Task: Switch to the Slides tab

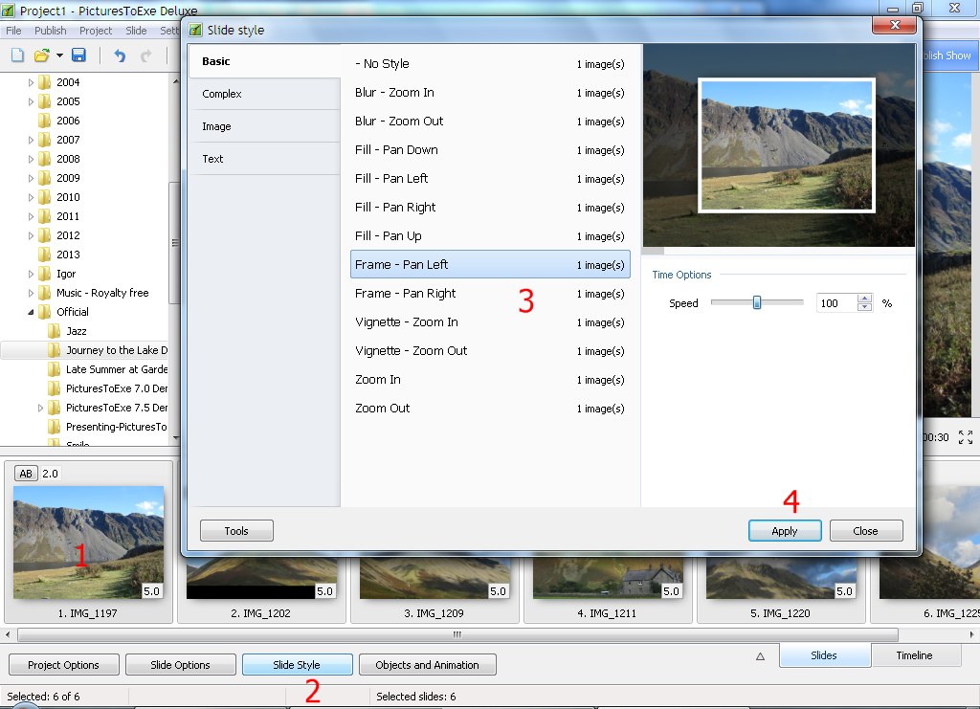Action: click(x=824, y=655)
